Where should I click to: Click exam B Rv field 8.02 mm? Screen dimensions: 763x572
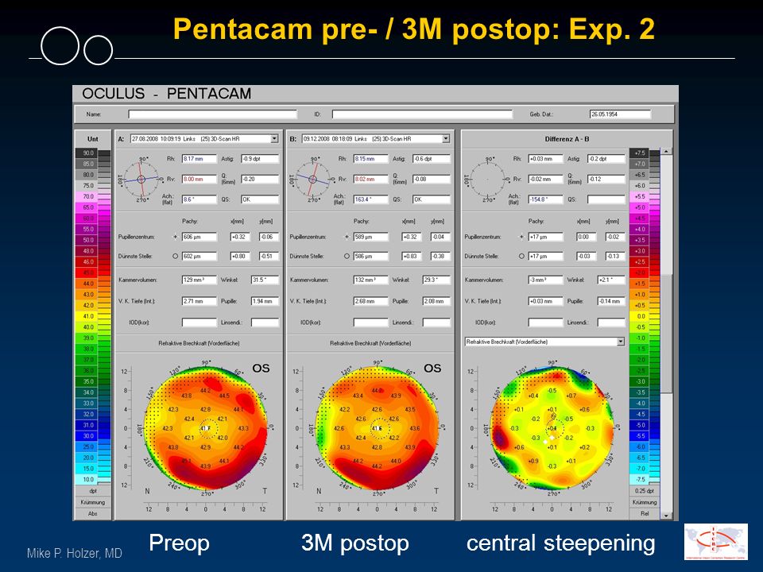371,179
